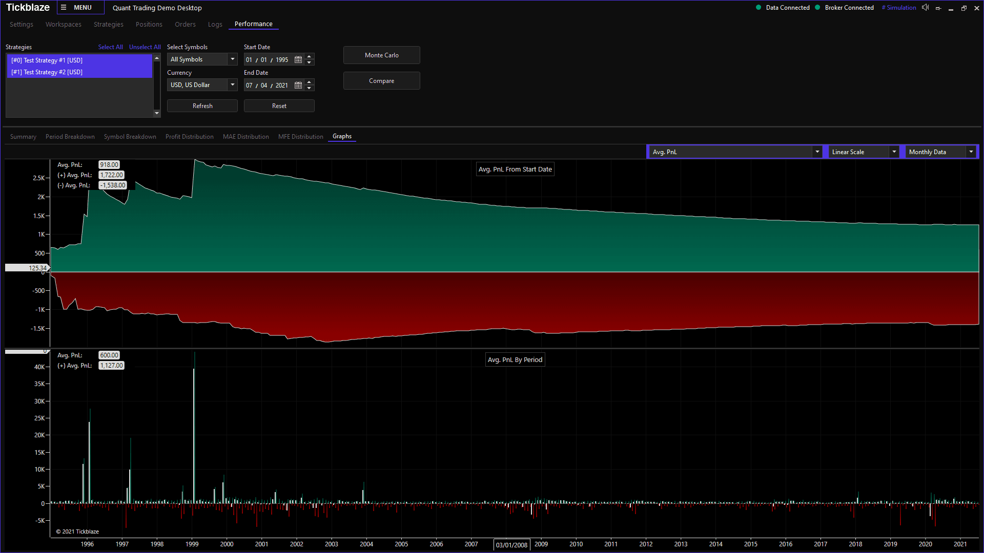Open the Start Date calendar picker

coord(298,60)
